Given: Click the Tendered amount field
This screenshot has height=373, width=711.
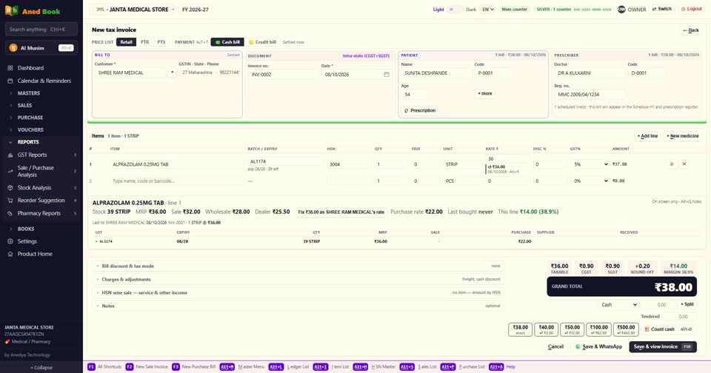Looking at the screenshot, I should click(678, 317).
